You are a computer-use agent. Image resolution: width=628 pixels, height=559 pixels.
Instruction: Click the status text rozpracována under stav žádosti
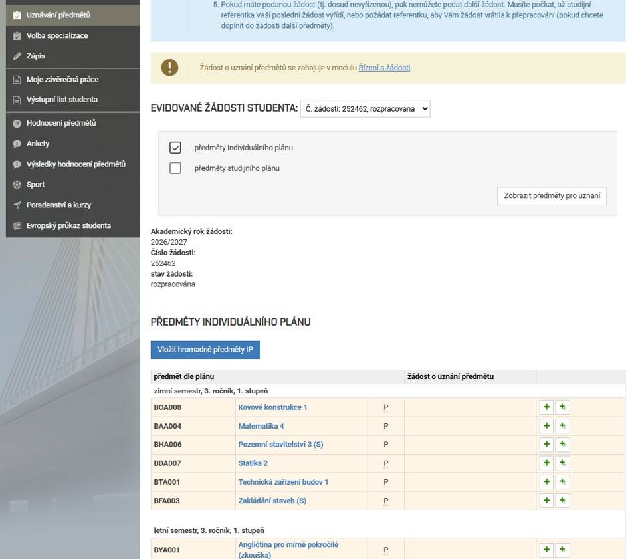point(173,284)
